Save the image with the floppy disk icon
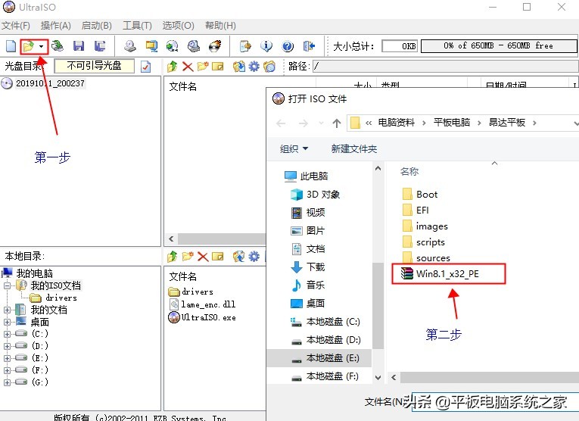Image resolution: width=579 pixels, height=421 pixels. coord(79,46)
